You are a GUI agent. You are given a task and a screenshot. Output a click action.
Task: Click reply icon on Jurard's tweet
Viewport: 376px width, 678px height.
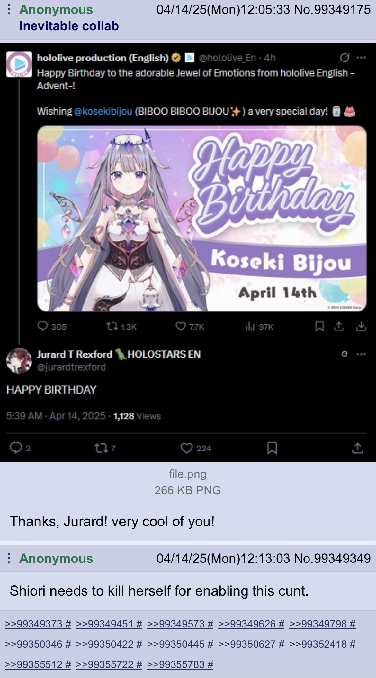16,448
